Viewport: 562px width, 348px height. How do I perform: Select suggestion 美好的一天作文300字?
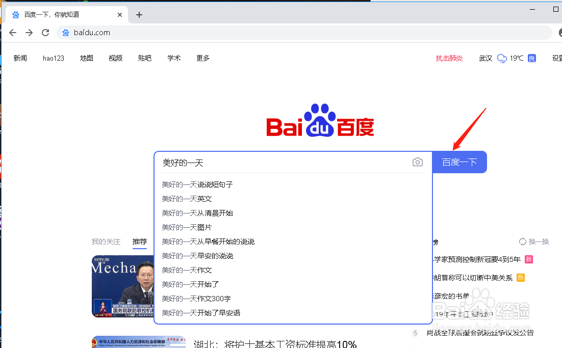click(x=196, y=299)
